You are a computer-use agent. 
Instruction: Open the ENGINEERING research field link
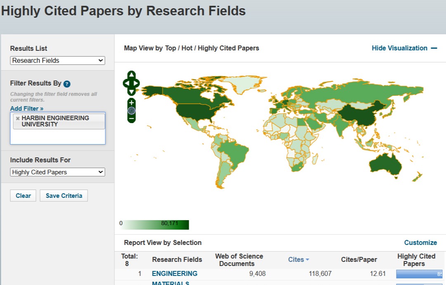175,273
